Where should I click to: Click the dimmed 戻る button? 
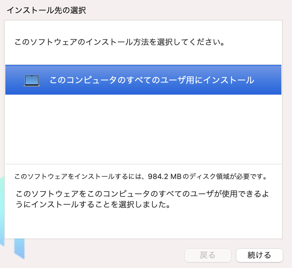click(x=208, y=255)
